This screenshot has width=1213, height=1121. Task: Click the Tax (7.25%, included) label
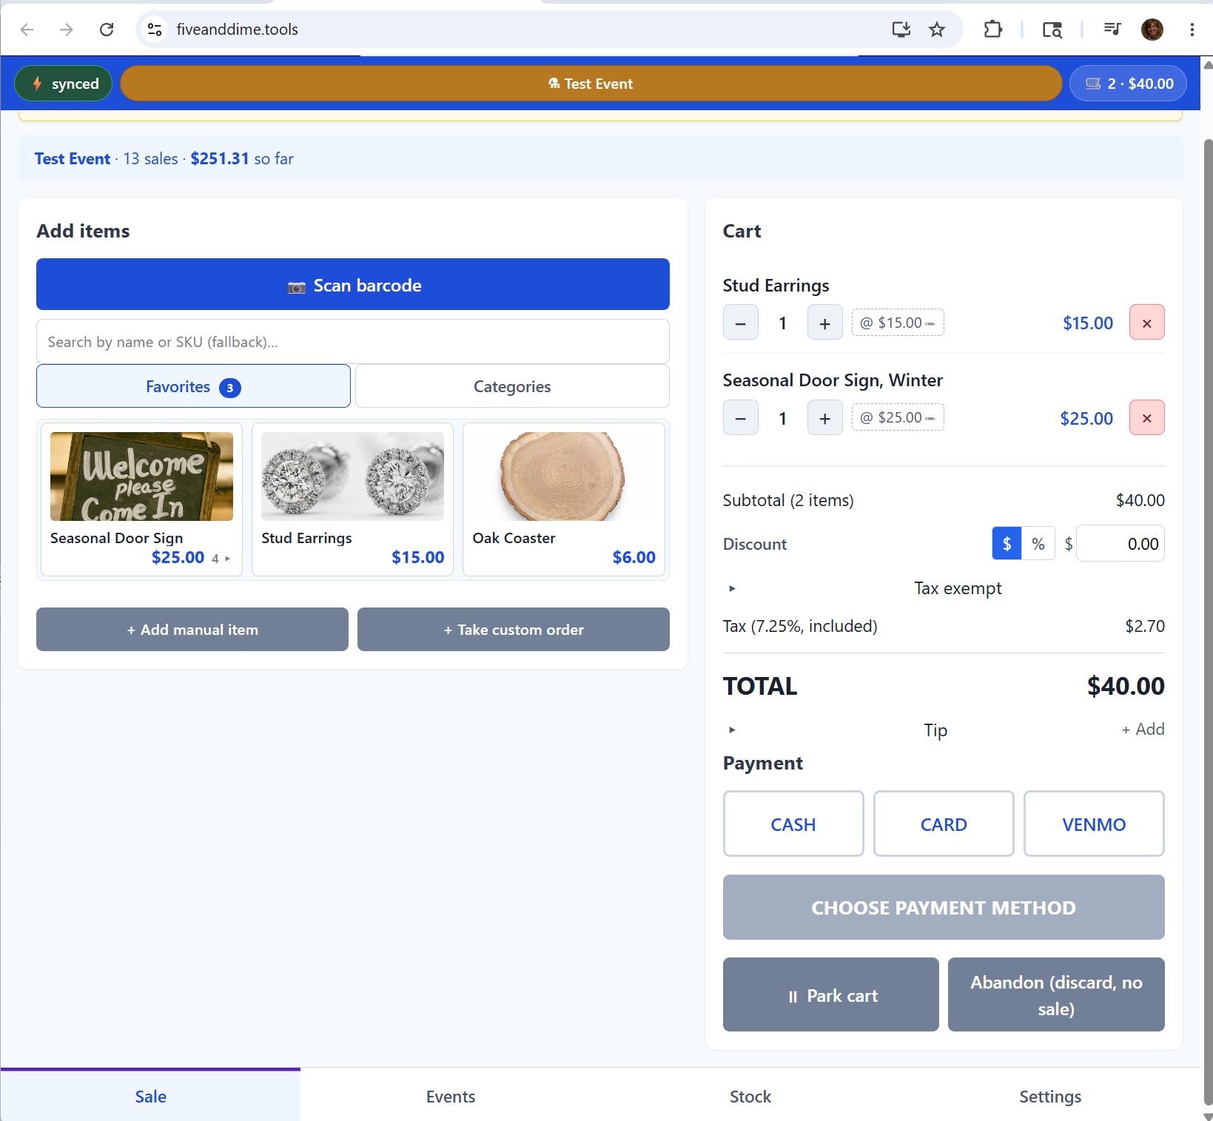coord(800,627)
